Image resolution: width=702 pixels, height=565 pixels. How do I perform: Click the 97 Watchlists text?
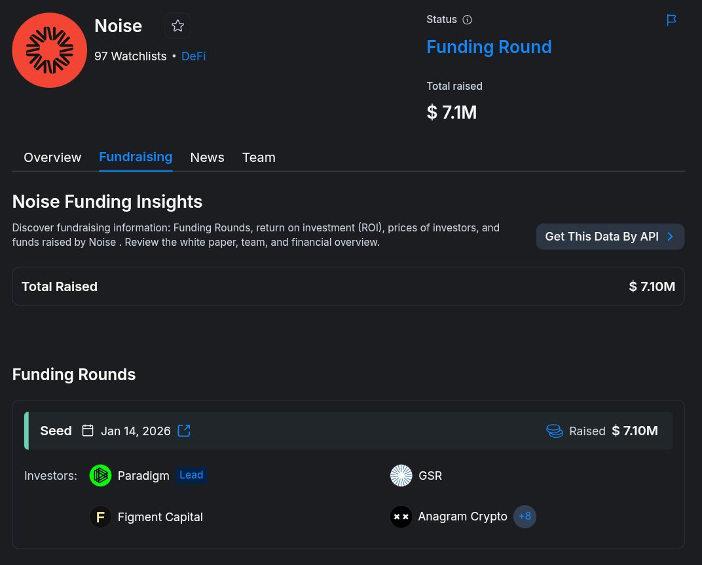point(130,56)
